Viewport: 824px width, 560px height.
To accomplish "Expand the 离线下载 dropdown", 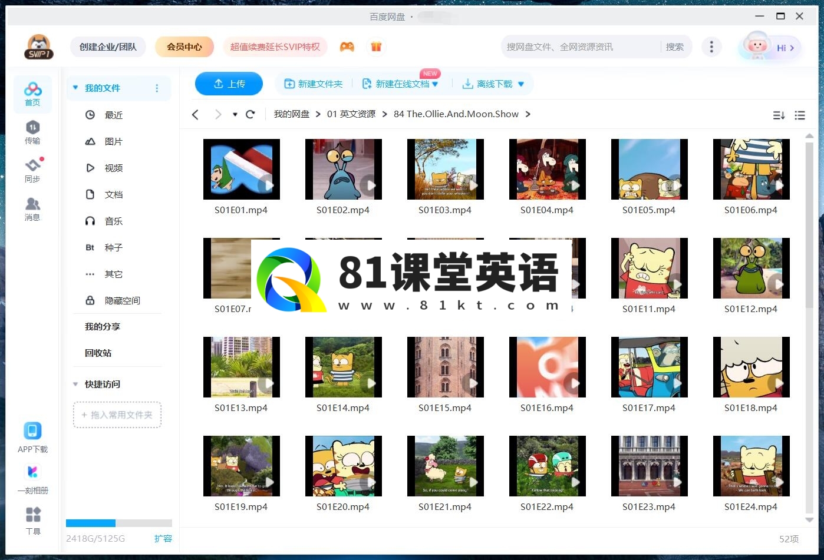I will [x=521, y=84].
